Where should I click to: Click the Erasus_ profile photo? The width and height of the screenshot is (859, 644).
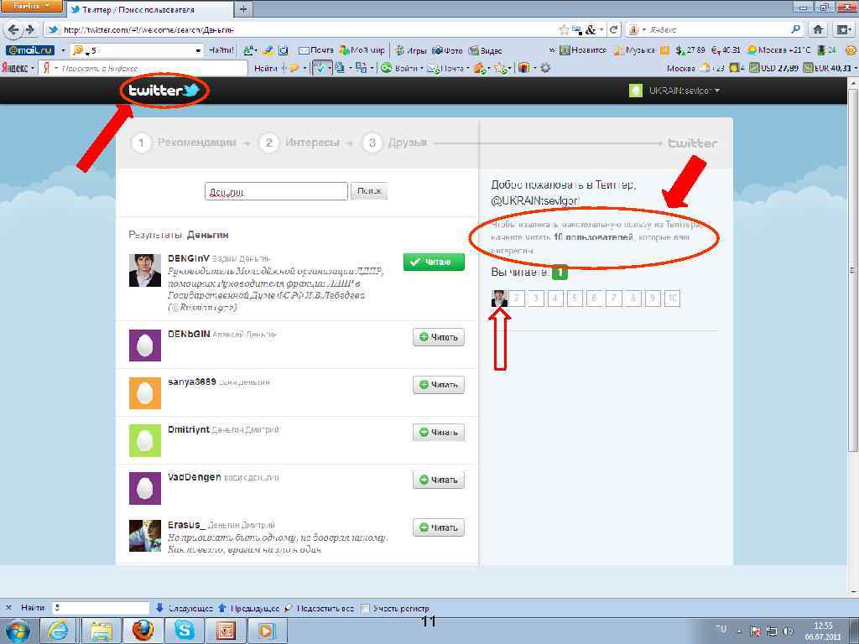click(144, 536)
